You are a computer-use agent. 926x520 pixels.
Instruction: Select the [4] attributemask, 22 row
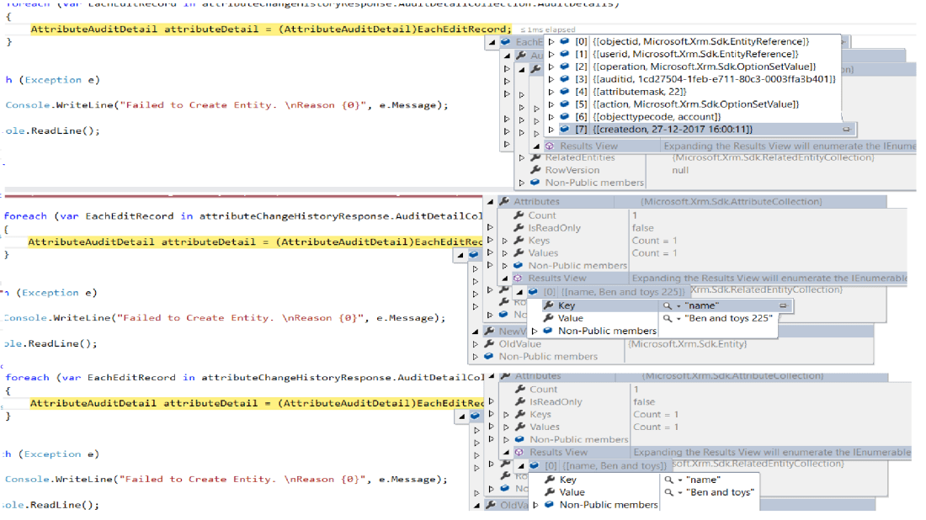tap(640, 92)
